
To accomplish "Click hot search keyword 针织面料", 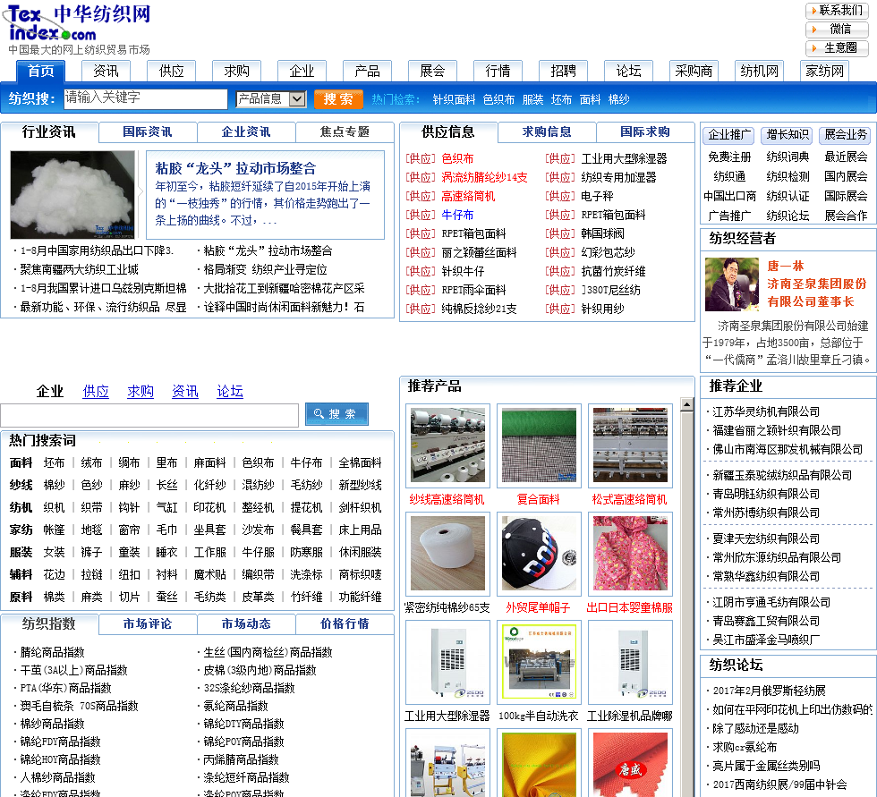I will 454,99.
